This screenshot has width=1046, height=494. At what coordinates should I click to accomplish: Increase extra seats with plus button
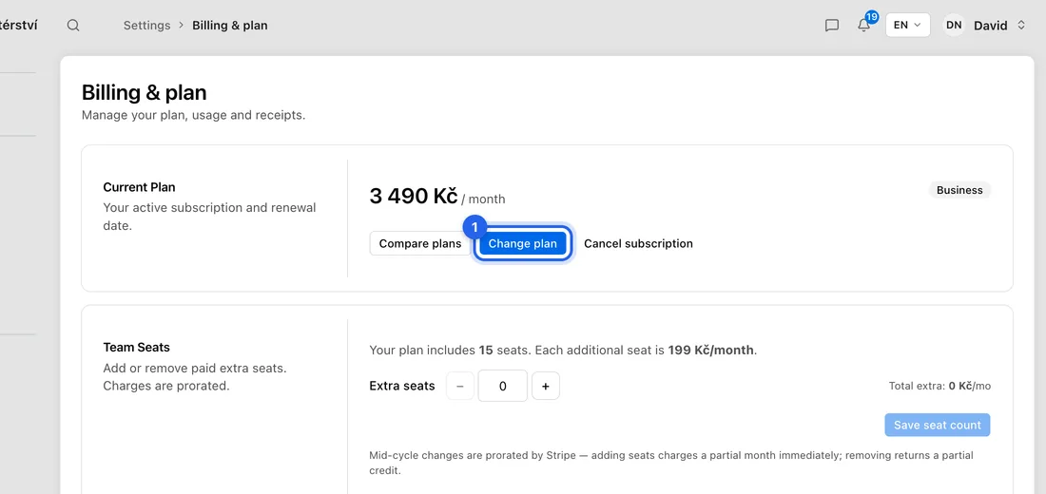click(546, 386)
